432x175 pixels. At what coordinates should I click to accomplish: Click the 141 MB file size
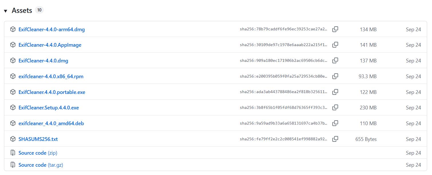[x=368, y=45]
